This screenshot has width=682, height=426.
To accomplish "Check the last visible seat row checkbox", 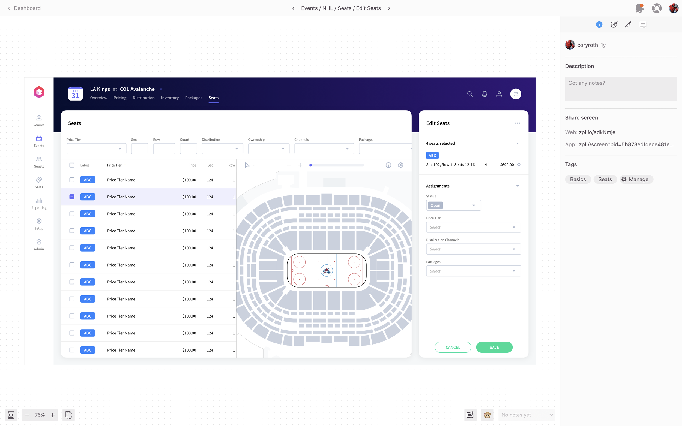I will (72, 350).
